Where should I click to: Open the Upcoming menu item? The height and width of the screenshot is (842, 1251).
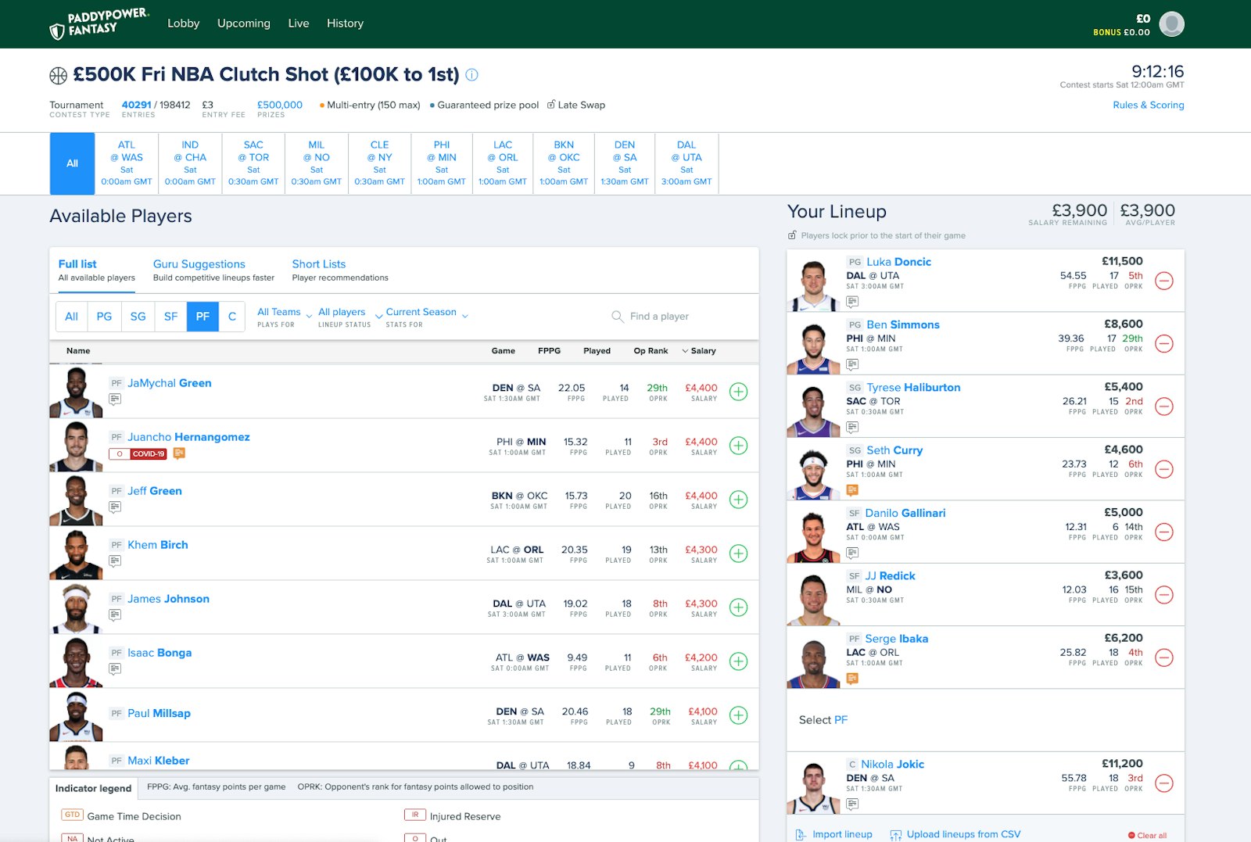click(243, 23)
